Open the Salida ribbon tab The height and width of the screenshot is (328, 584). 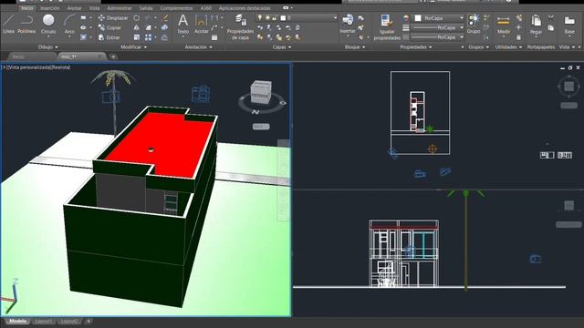[x=146, y=8]
